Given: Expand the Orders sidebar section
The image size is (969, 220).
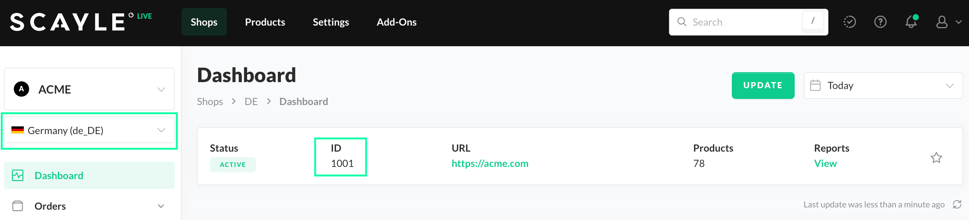Looking at the screenshot, I should 161,206.
